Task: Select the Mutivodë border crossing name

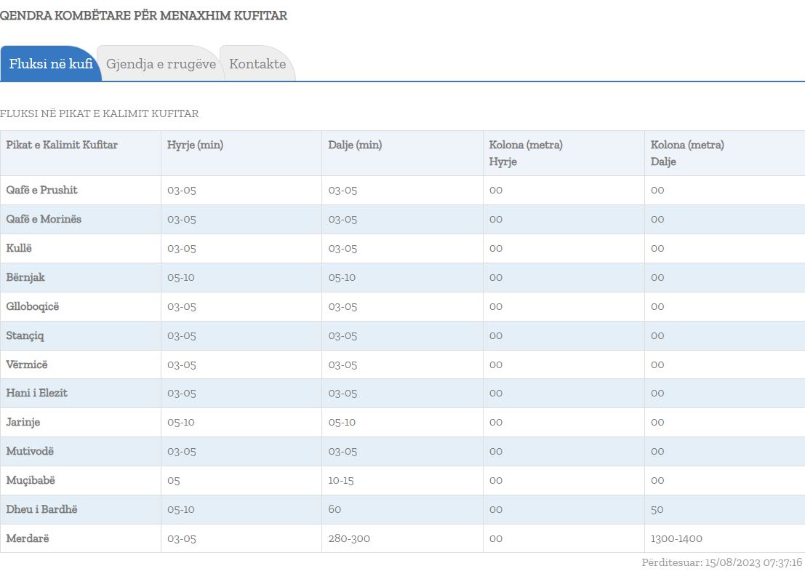Action: point(30,451)
